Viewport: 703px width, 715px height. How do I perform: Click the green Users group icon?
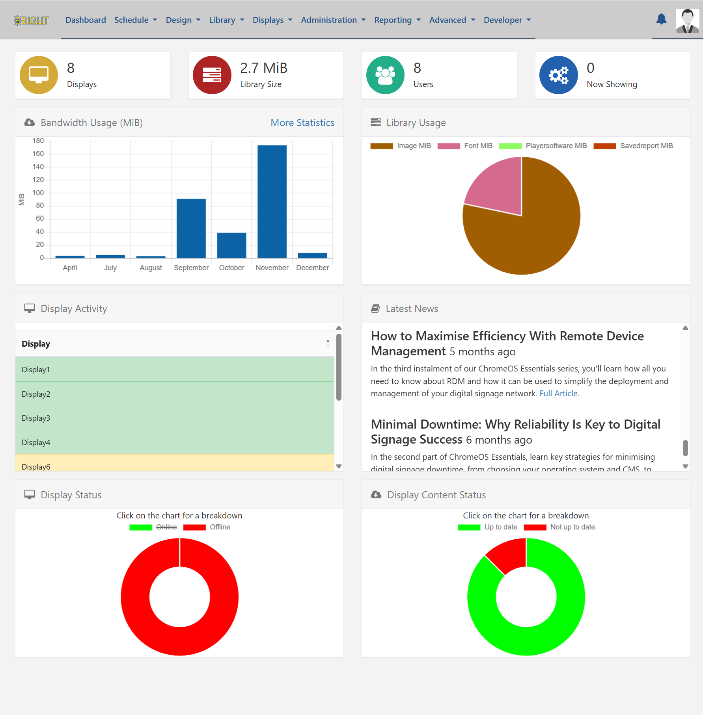pyautogui.click(x=385, y=75)
